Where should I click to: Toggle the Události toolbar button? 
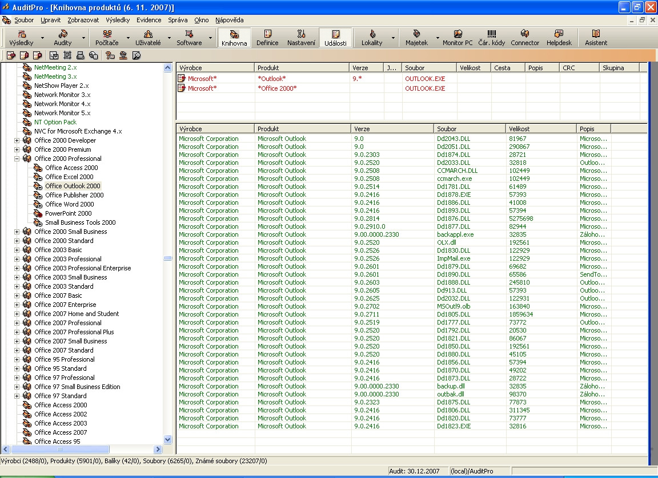335,38
